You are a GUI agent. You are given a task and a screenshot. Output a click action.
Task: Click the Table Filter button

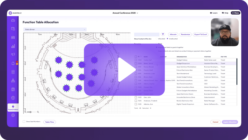tap(50, 122)
